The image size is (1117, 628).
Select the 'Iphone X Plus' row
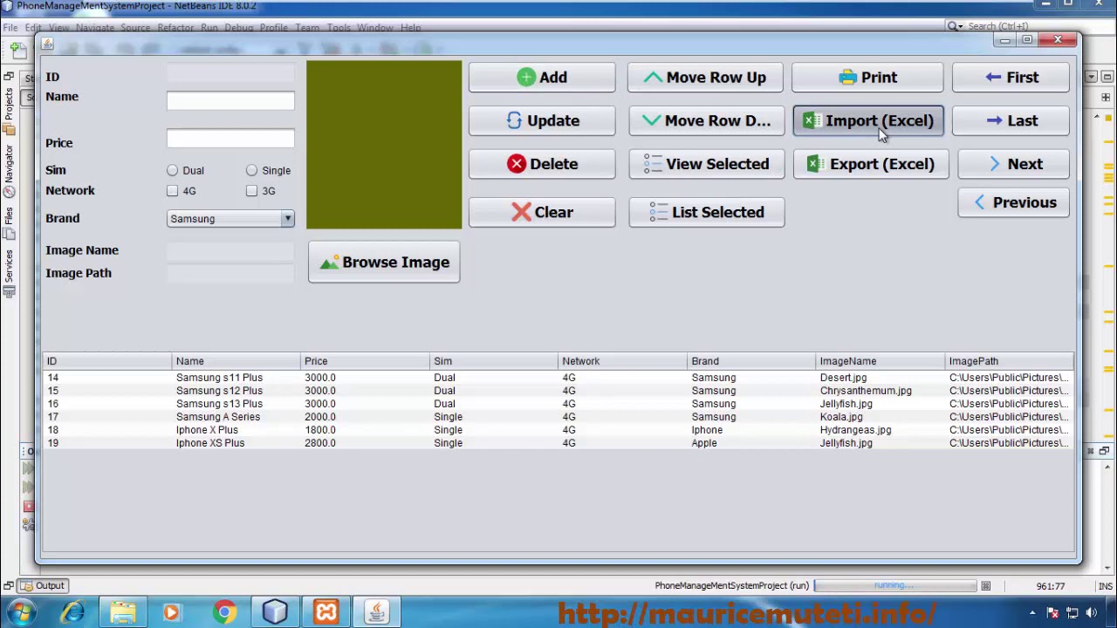click(558, 430)
